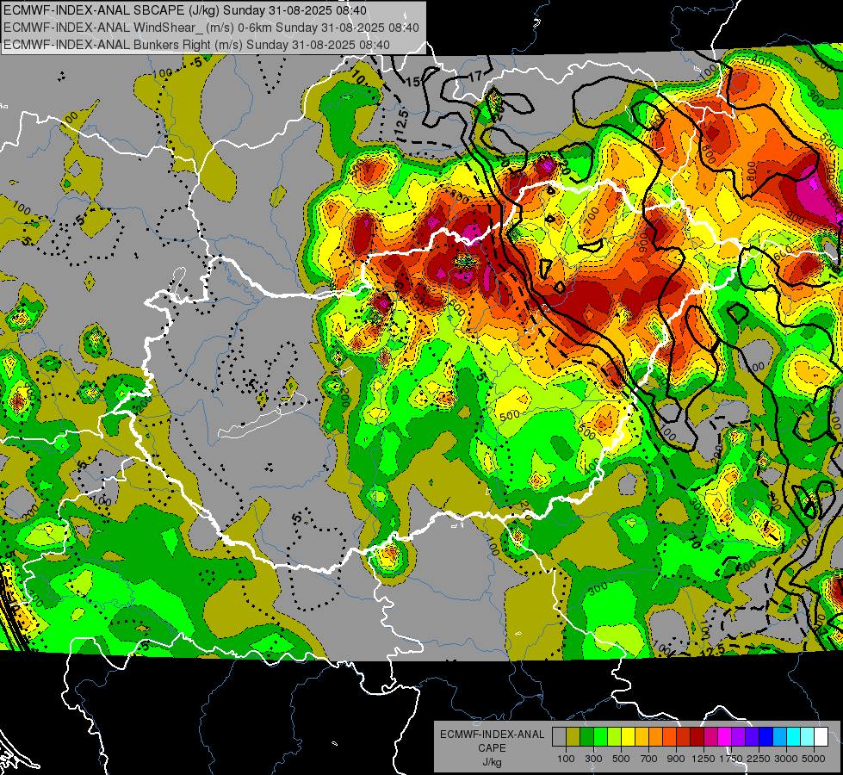
Task: Click the brick red legend swatch
Action: pyautogui.click(x=684, y=736)
